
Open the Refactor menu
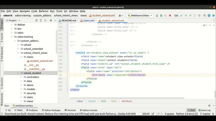point(44,11)
